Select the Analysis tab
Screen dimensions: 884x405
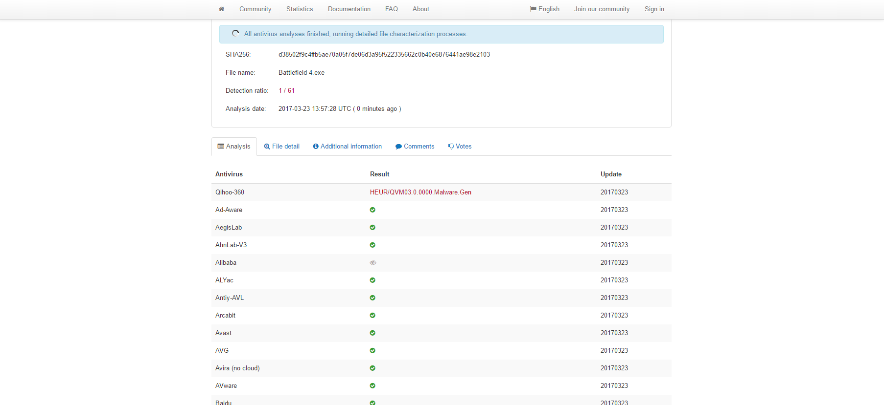(234, 147)
